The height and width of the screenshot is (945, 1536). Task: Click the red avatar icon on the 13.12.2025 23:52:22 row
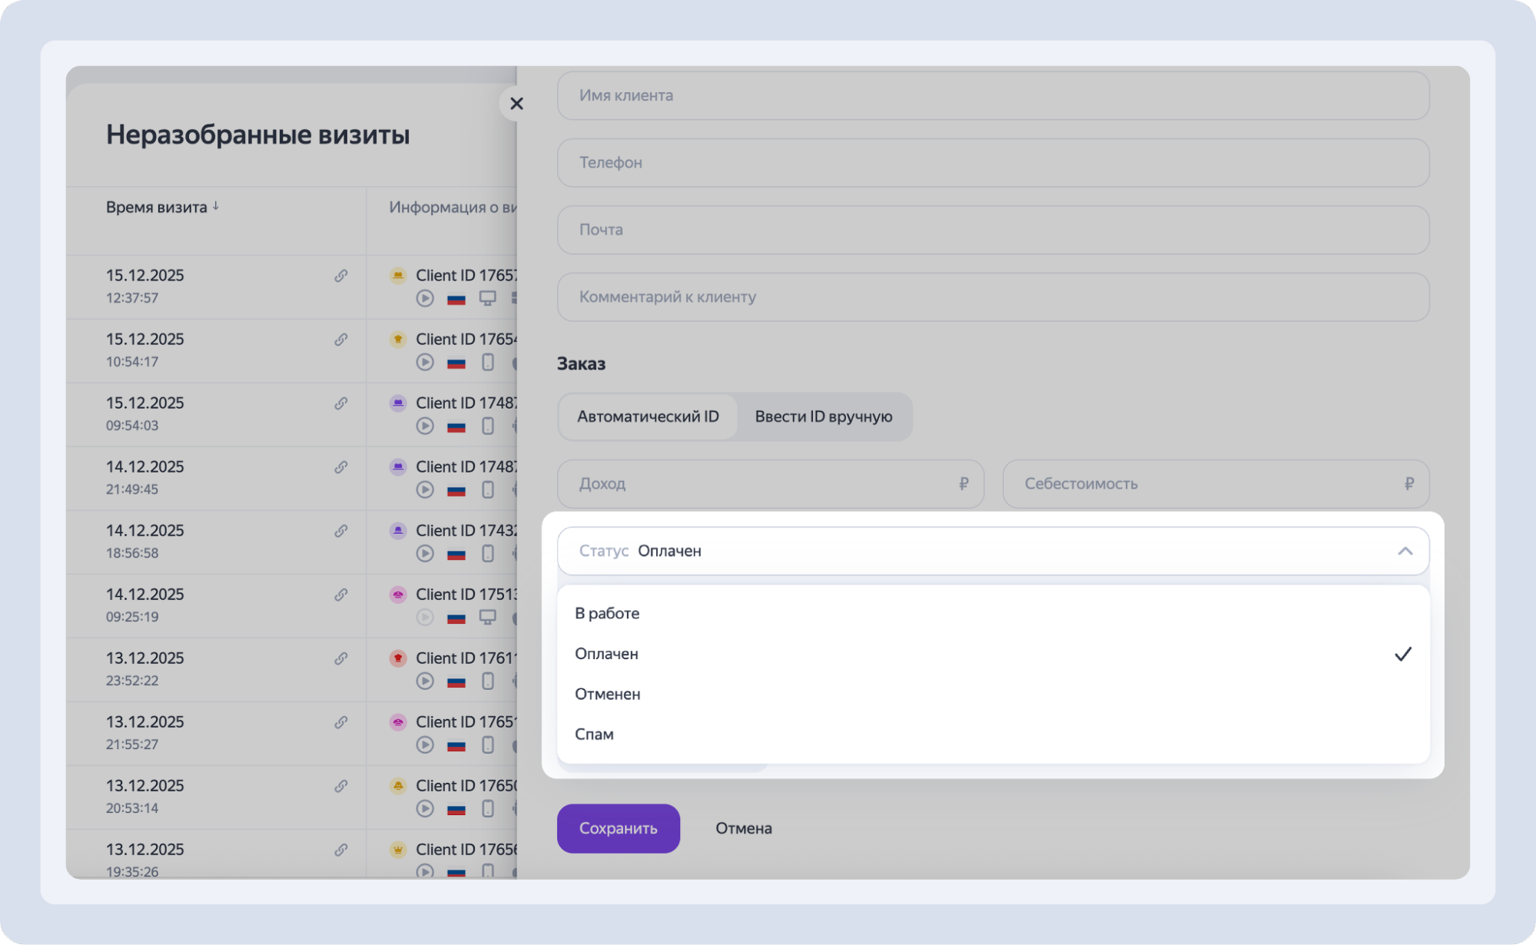click(398, 658)
